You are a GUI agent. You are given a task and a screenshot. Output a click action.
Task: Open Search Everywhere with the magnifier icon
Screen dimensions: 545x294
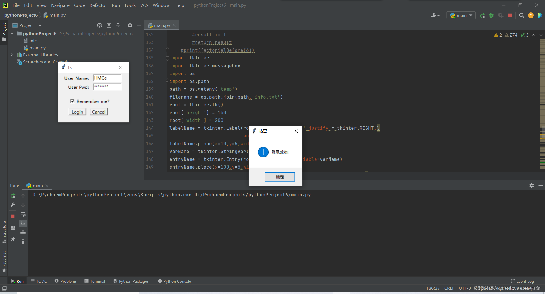[522, 16]
